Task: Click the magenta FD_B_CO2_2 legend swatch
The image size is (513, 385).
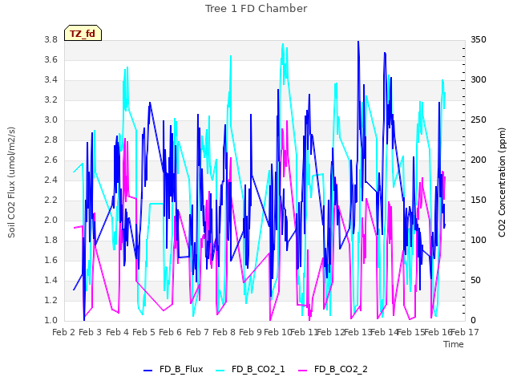Action: 303,371
